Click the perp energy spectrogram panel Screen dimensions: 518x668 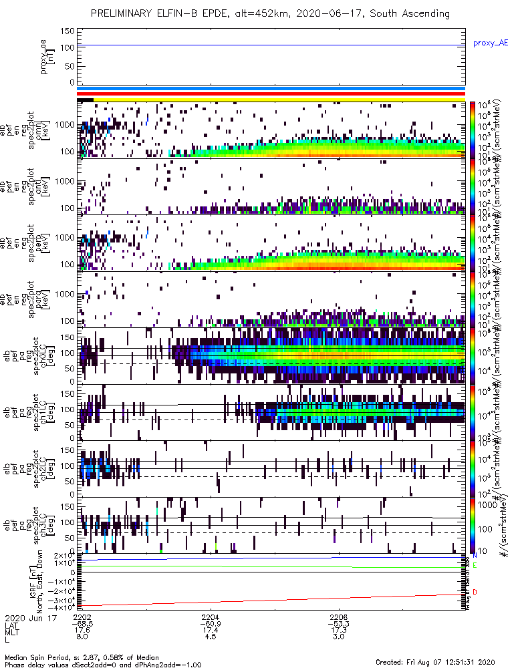271,243
